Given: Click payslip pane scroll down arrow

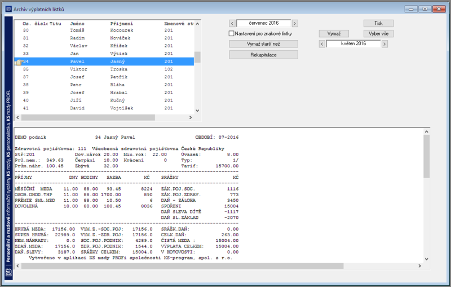Looking at the screenshot, I should [x=427, y=259].
